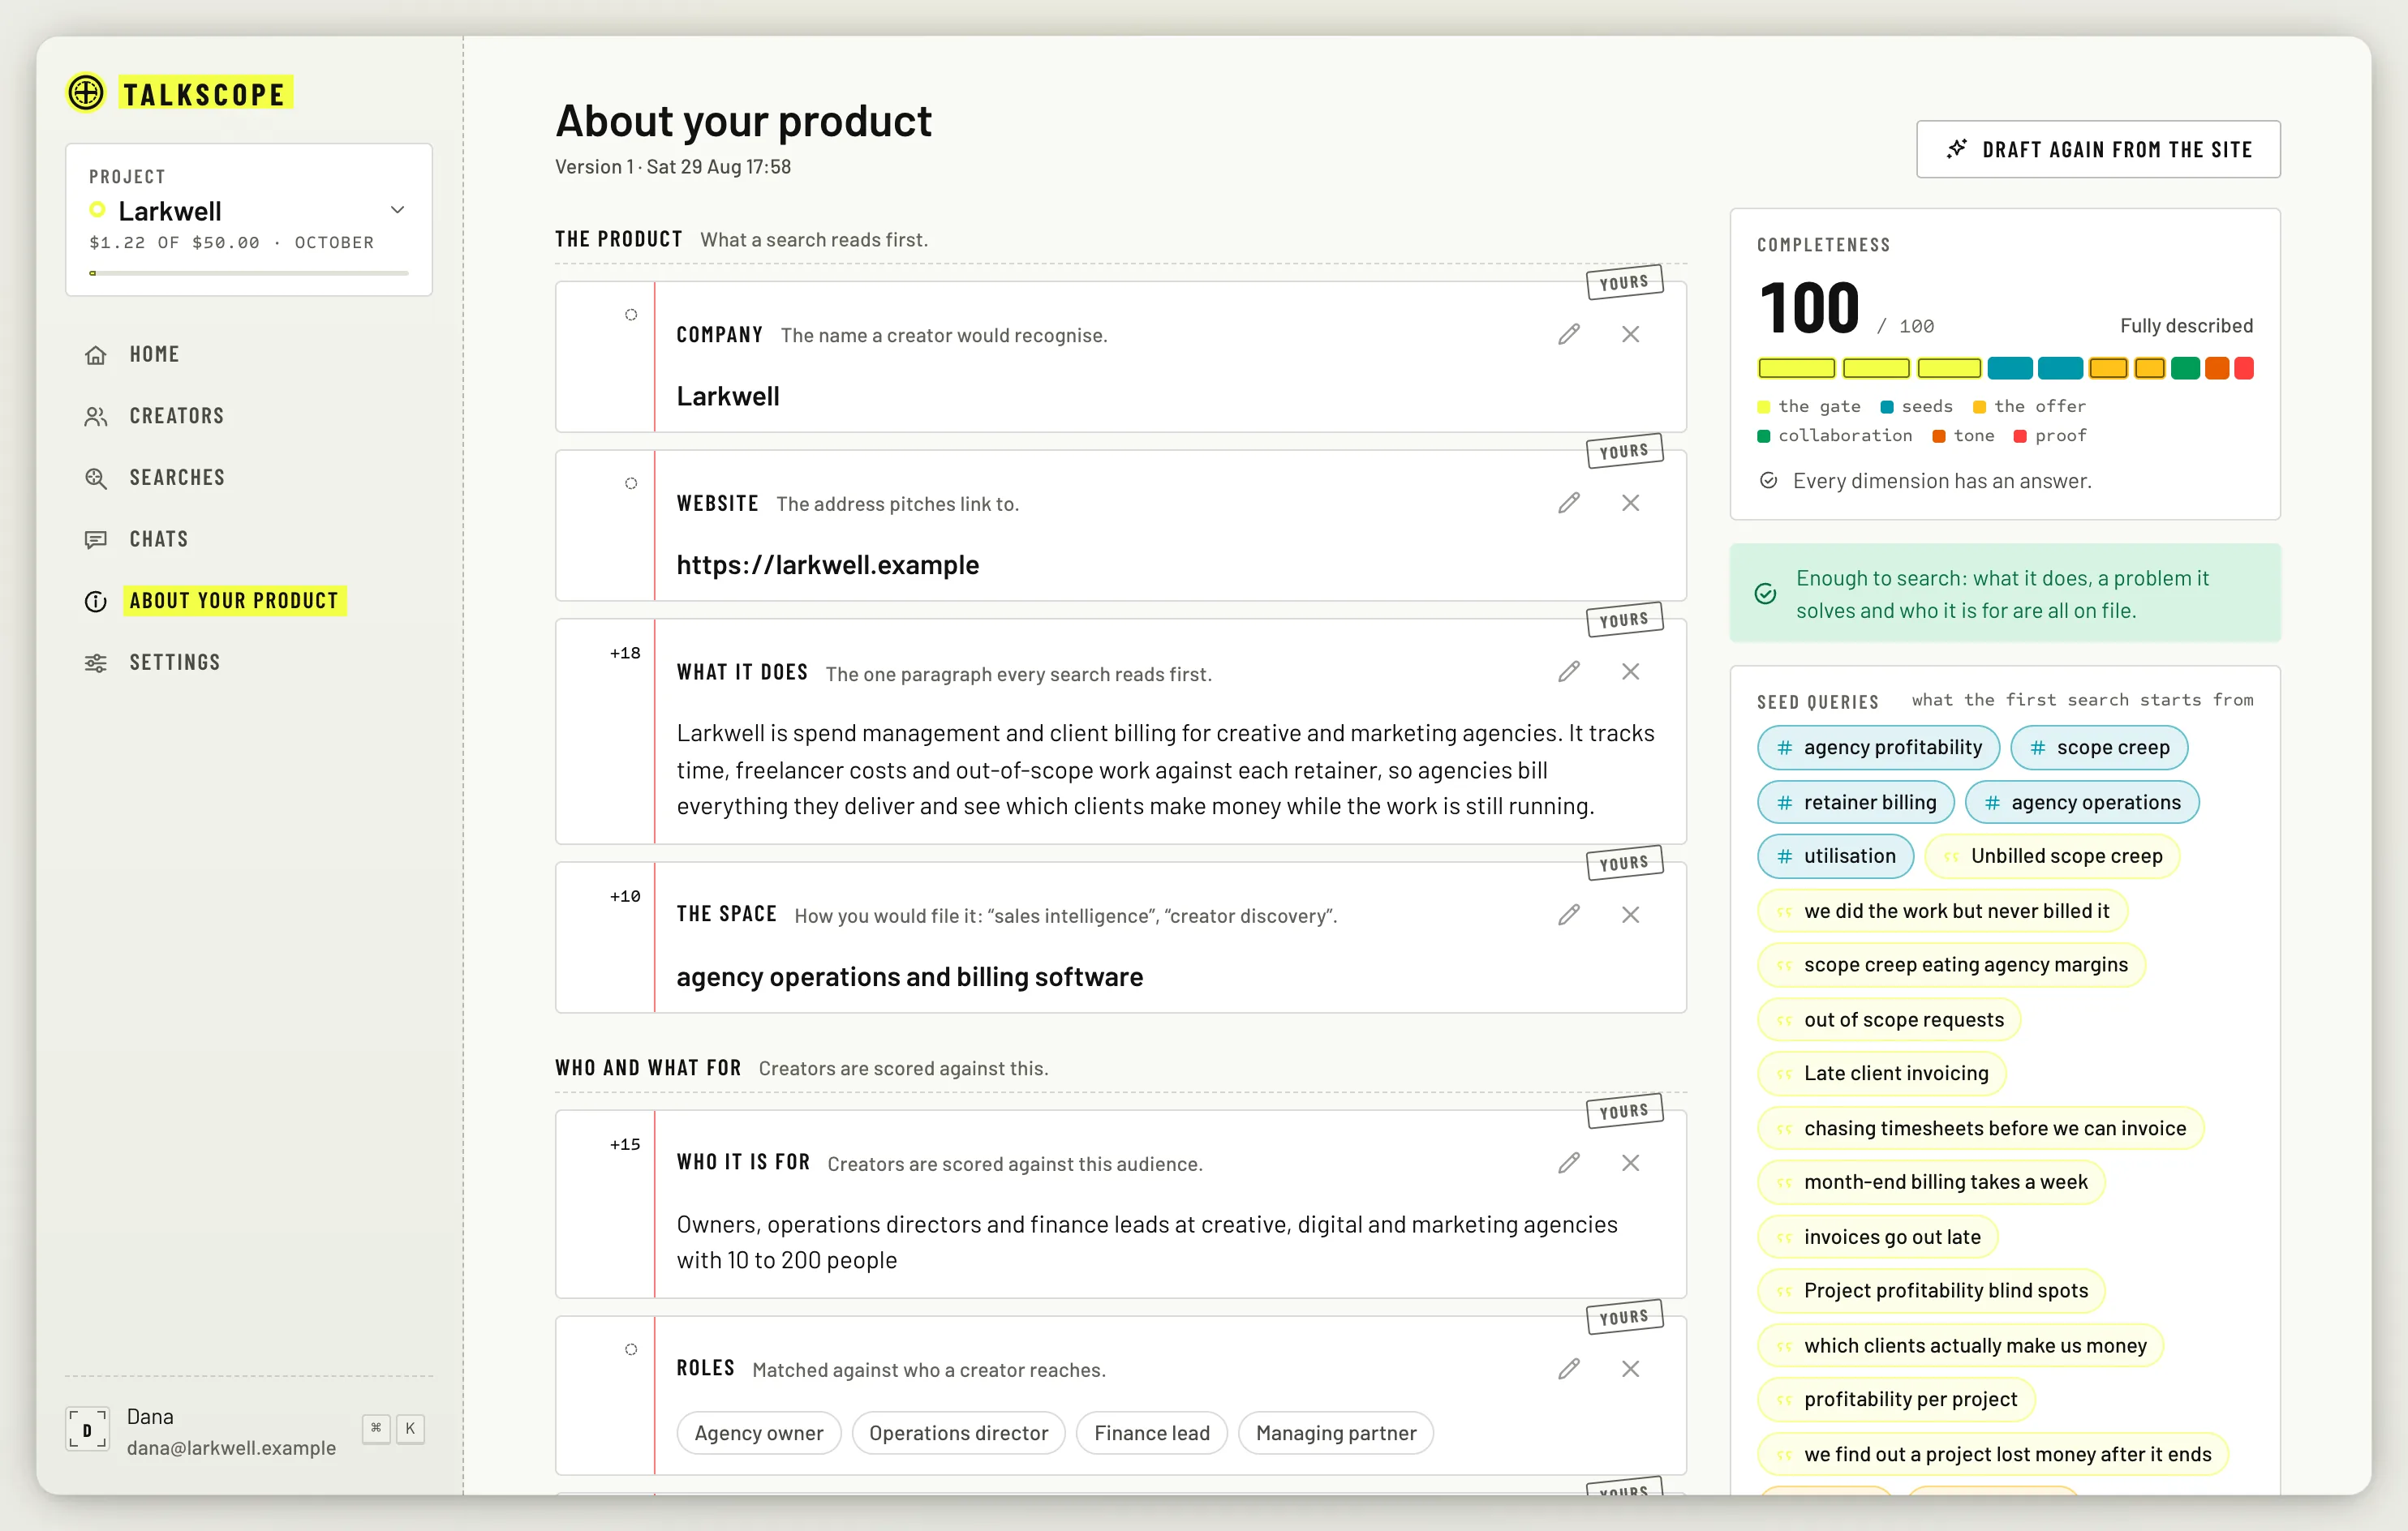Click the Talkscope logo icon
This screenshot has height=1531, width=2408.
click(x=86, y=93)
